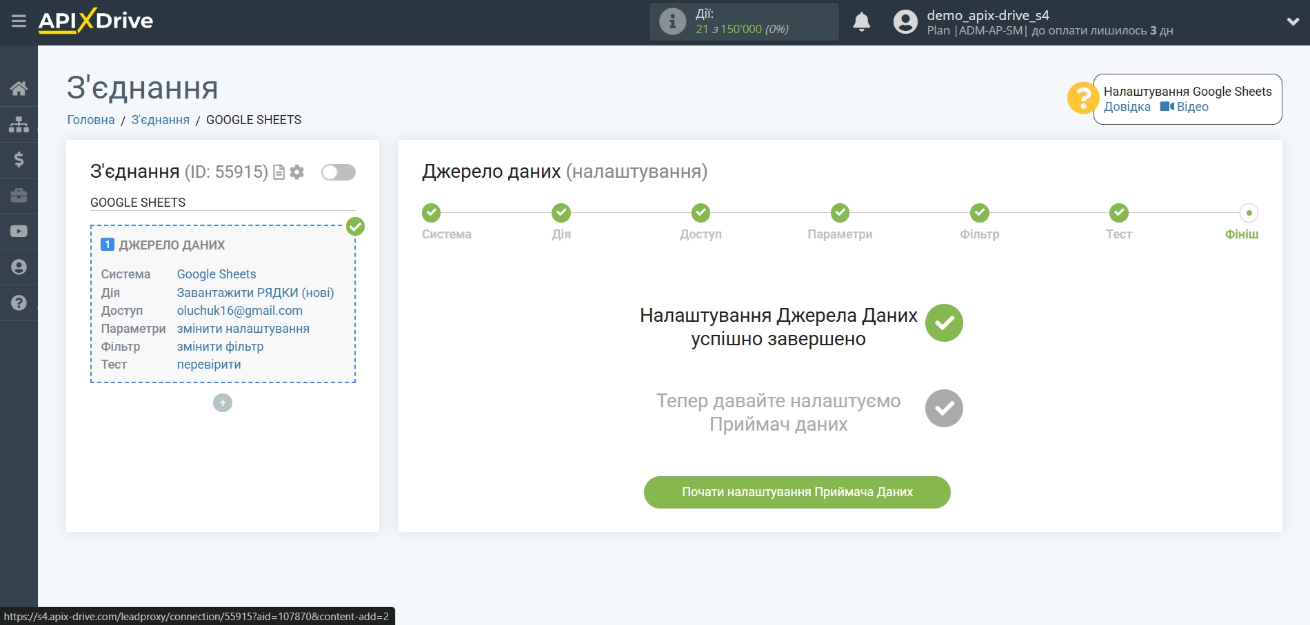Click the notifications bell icon

[x=861, y=22]
